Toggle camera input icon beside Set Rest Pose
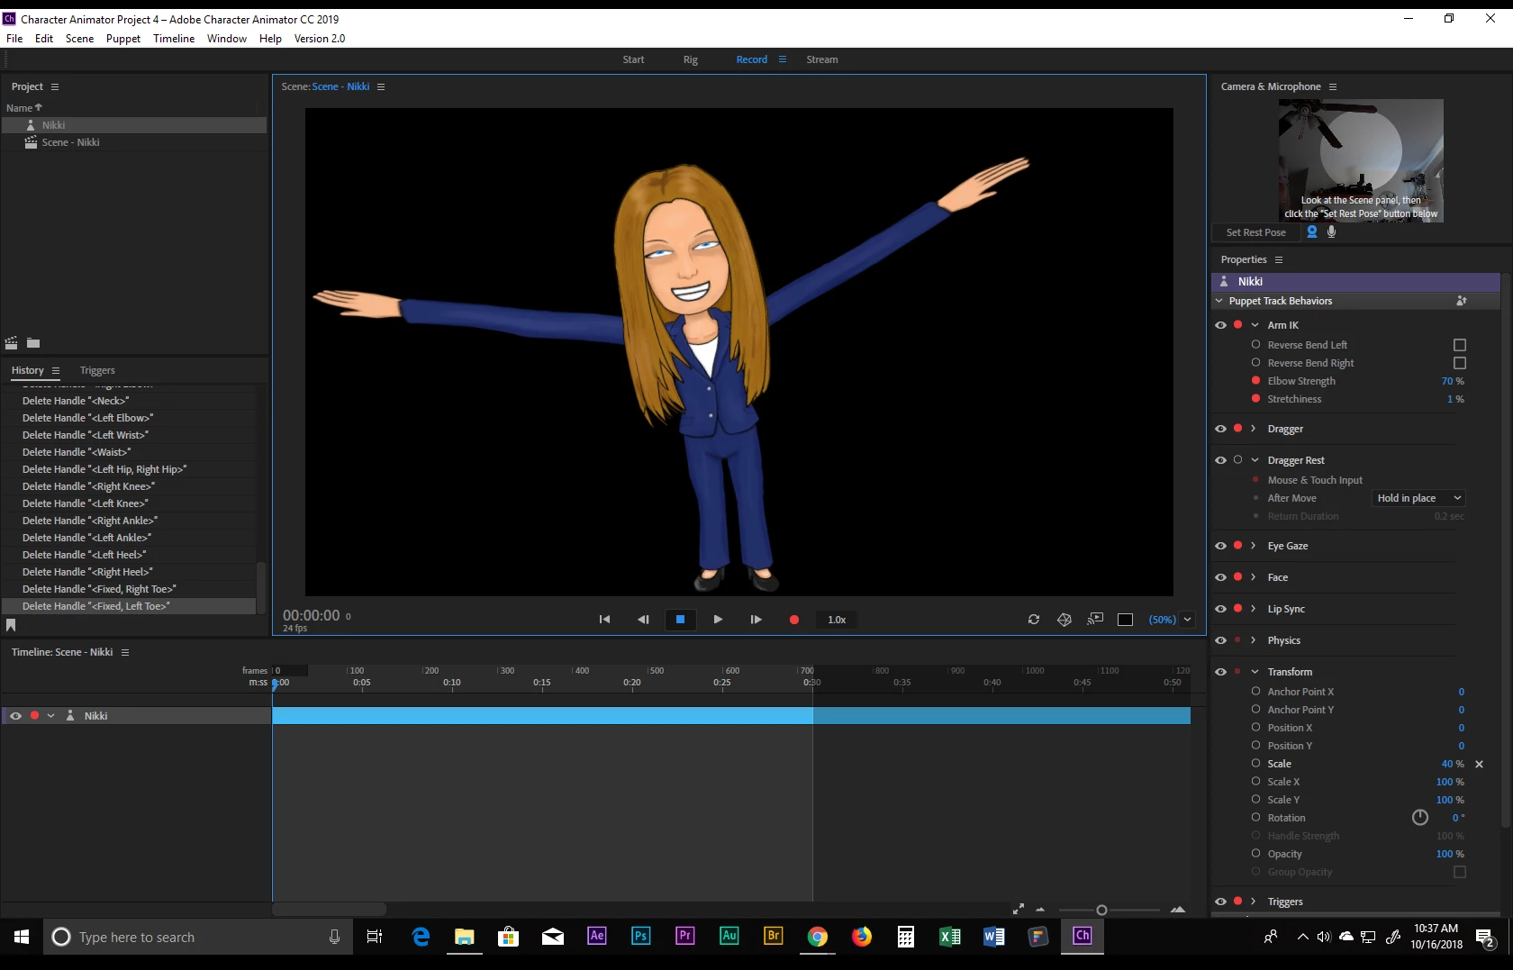This screenshot has width=1513, height=970. pyautogui.click(x=1312, y=232)
